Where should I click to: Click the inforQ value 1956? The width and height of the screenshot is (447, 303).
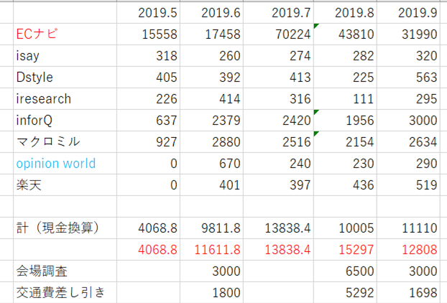pyautogui.click(x=345, y=121)
